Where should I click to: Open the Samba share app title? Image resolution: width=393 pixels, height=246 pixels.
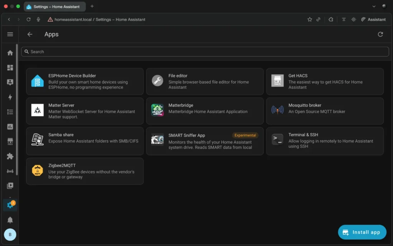[61, 135]
